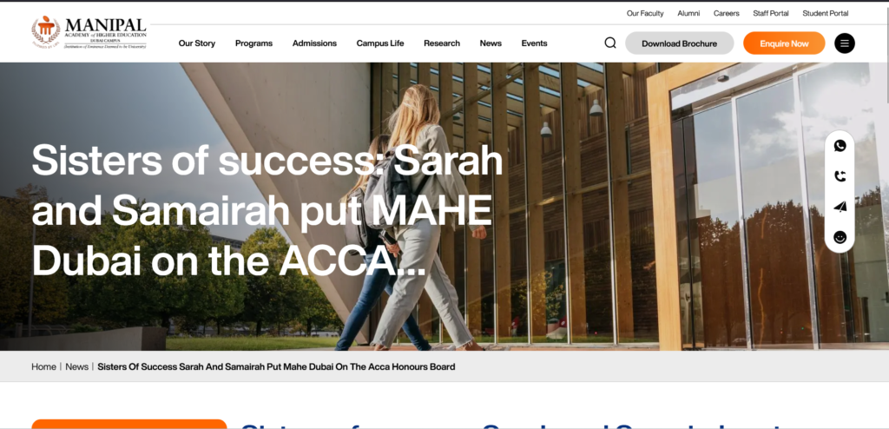Image resolution: width=889 pixels, height=429 pixels.
Task: Click the phone callback icon
Action: point(840,176)
